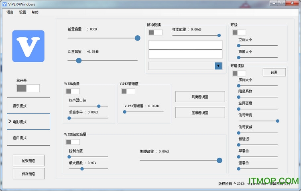
Task: Click the '样本能量 : 0.00dB' label
Action: (x=187, y=29)
